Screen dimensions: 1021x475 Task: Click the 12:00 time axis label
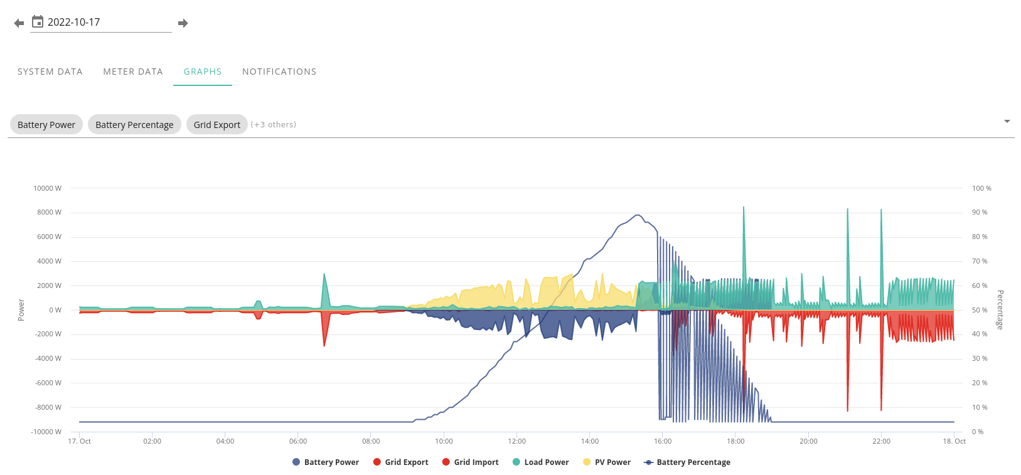[x=517, y=441]
